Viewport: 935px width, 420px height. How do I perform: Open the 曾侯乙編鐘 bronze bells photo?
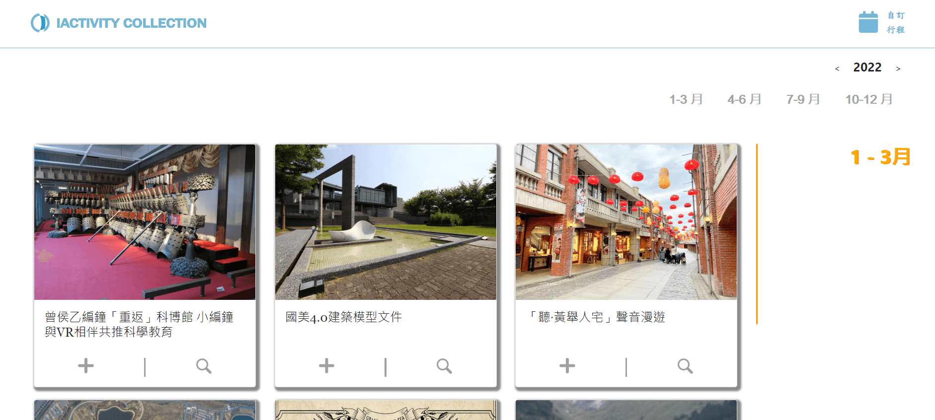(x=145, y=222)
